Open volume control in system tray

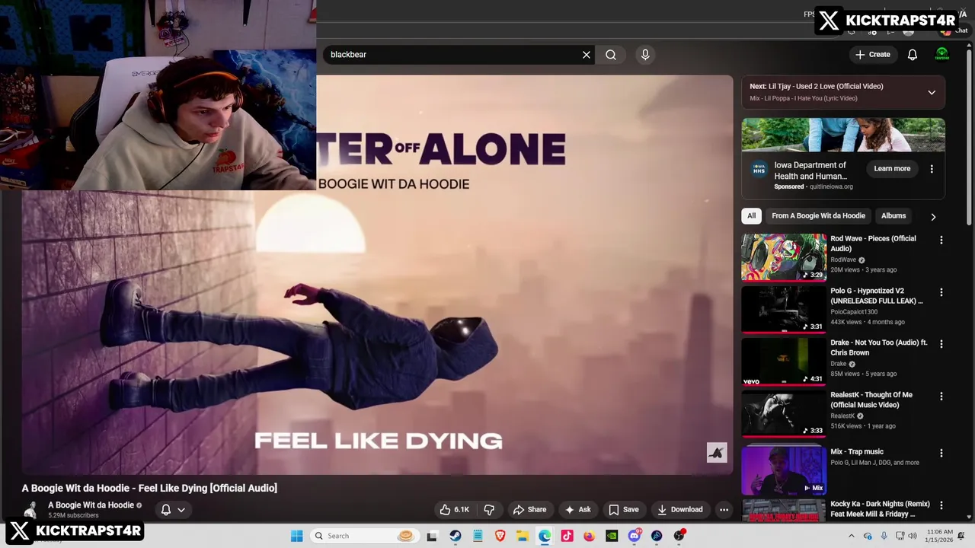(913, 536)
